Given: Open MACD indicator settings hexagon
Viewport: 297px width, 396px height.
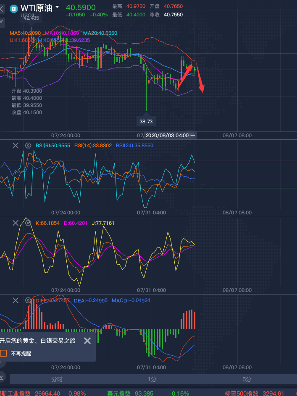Looking at the screenshot, I should point(28,300).
